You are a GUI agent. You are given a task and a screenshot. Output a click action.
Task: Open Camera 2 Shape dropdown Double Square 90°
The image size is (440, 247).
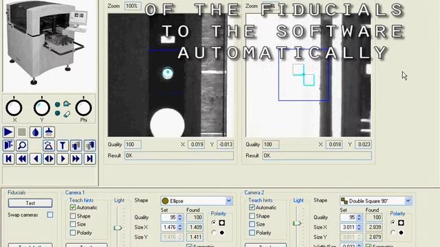(408, 201)
